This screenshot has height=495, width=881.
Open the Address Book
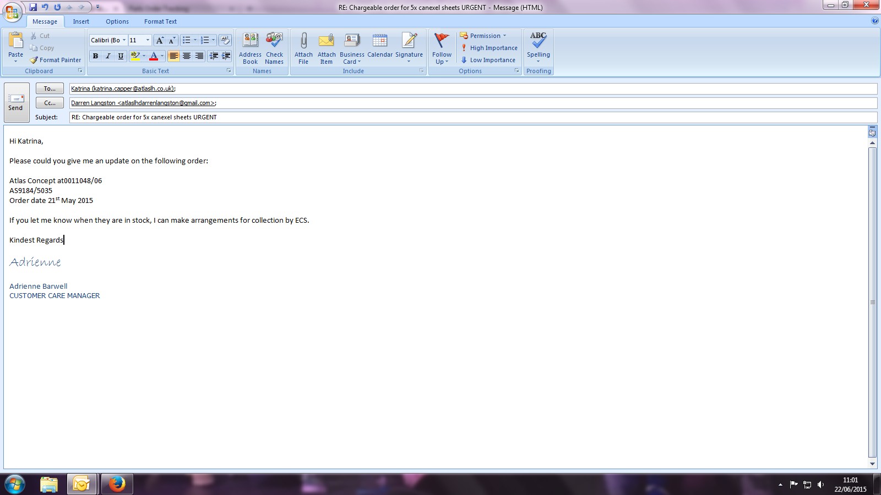tap(250, 42)
